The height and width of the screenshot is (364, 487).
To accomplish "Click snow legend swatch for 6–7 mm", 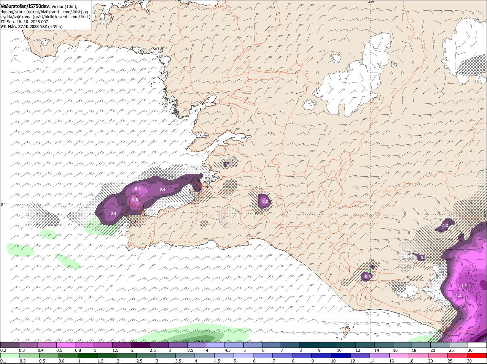I will tap(272, 345).
